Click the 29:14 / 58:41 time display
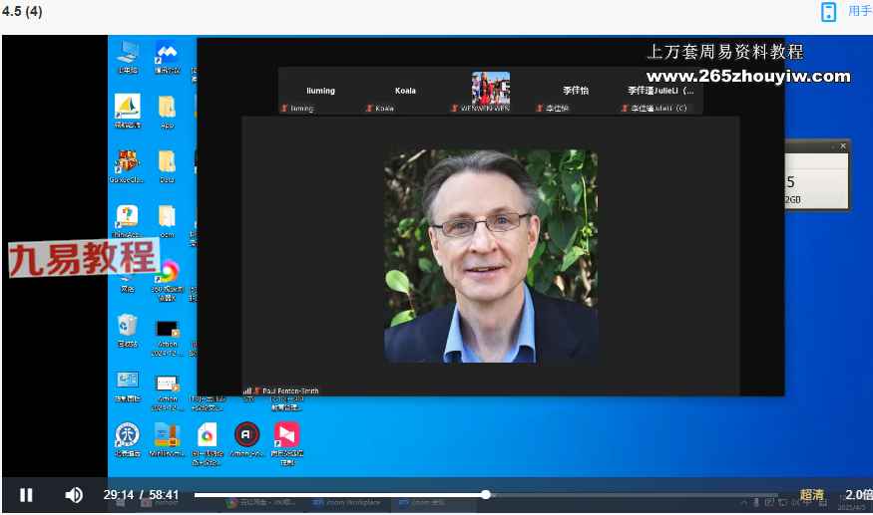 pos(141,495)
